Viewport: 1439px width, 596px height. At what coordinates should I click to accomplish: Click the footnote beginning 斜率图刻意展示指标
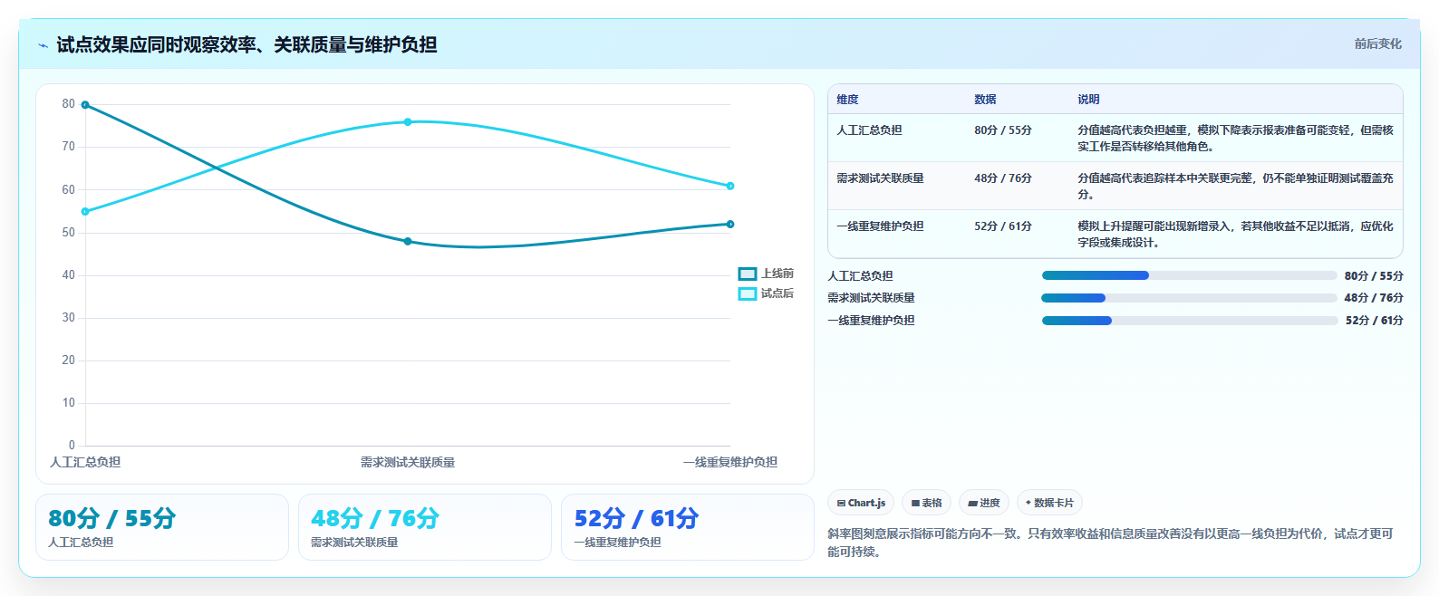click(1110, 543)
